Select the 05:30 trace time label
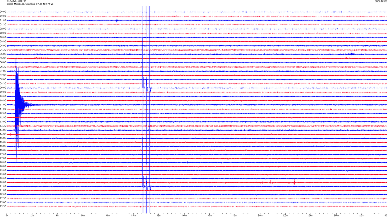The image size is (387, 217). pos(3,58)
